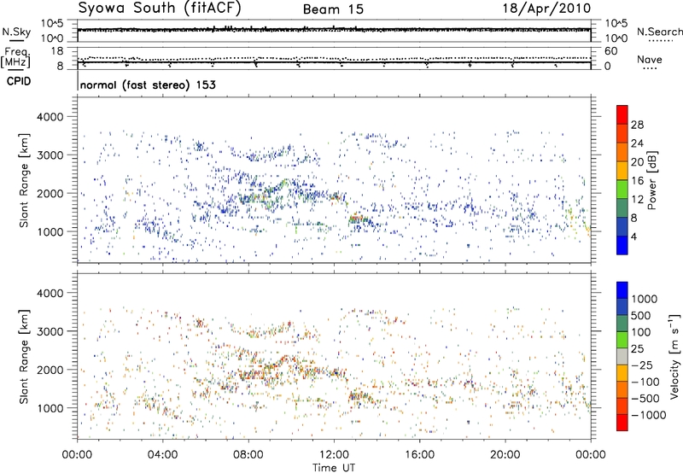The image size is (683, 473).
Task: Select the gray -25 to 25 velocity swatch
Action: pyautogui.click(x=622, y=356)
